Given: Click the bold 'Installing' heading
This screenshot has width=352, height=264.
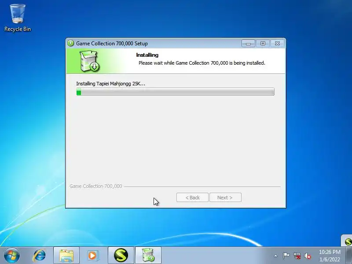Looking at the screenshot, I should [x=147, y=55].
